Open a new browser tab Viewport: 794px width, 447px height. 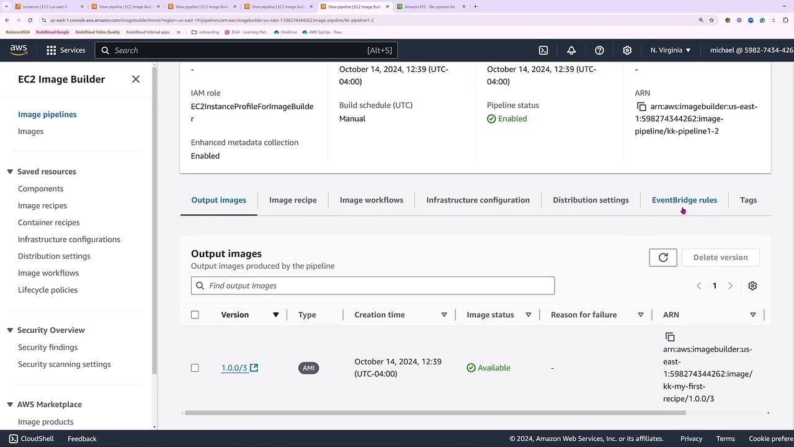[475, 7]
